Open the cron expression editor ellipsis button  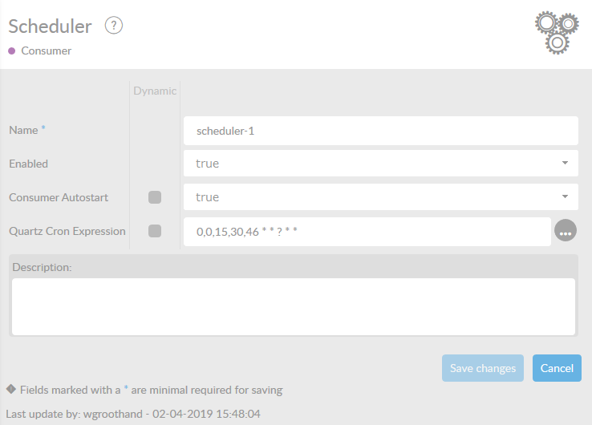pyautogui.click(x=566, y=231)
